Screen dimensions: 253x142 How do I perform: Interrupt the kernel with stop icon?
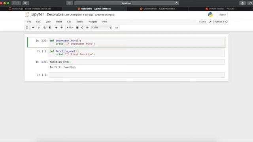coord(77,28)
